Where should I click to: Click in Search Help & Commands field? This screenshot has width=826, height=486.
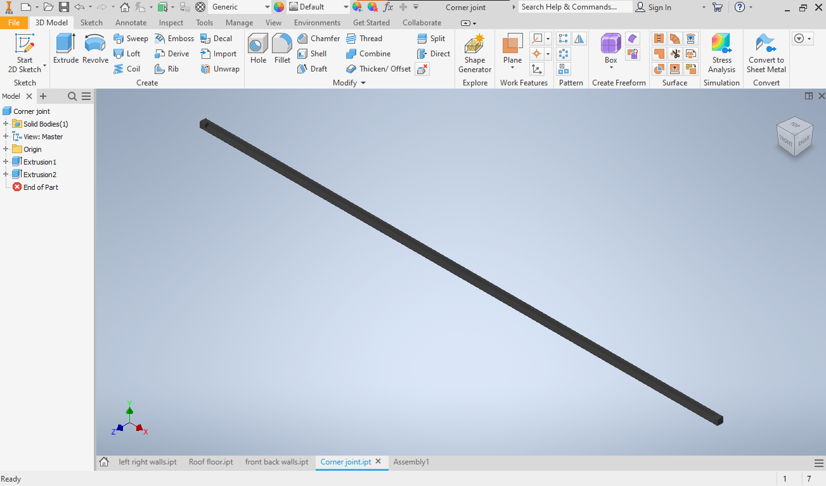pyautogui.click(x=575, y=7)
